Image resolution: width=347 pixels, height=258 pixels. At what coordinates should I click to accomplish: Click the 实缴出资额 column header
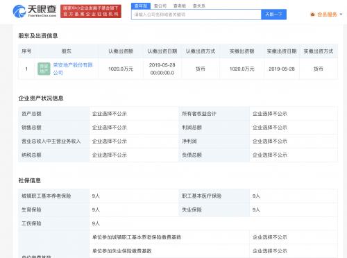pyautogui.click(x=242, y=51)
